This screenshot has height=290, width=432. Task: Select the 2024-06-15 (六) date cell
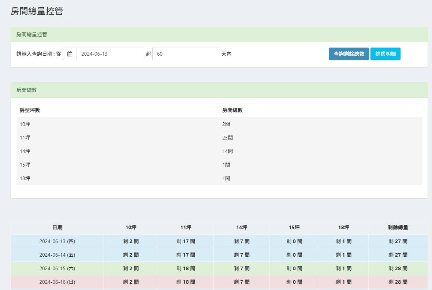click(57, 268)
